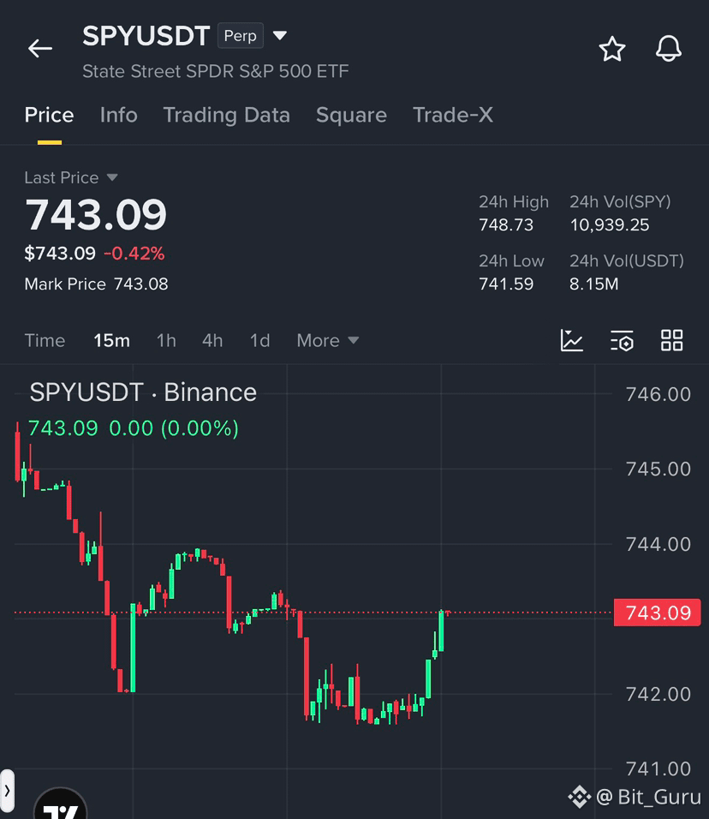
Task: Select the Time chart interval
Action: (45, 341)
